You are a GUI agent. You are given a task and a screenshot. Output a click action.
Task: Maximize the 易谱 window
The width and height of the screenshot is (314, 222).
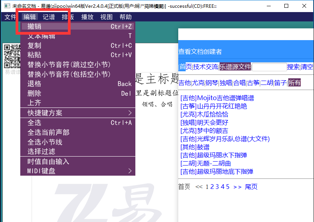pyautogui.click(x=286, y=6)
